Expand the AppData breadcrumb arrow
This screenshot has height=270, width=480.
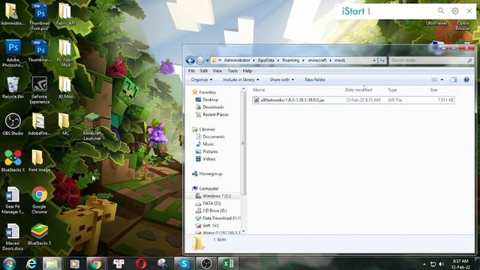click(x=278, y=60)
